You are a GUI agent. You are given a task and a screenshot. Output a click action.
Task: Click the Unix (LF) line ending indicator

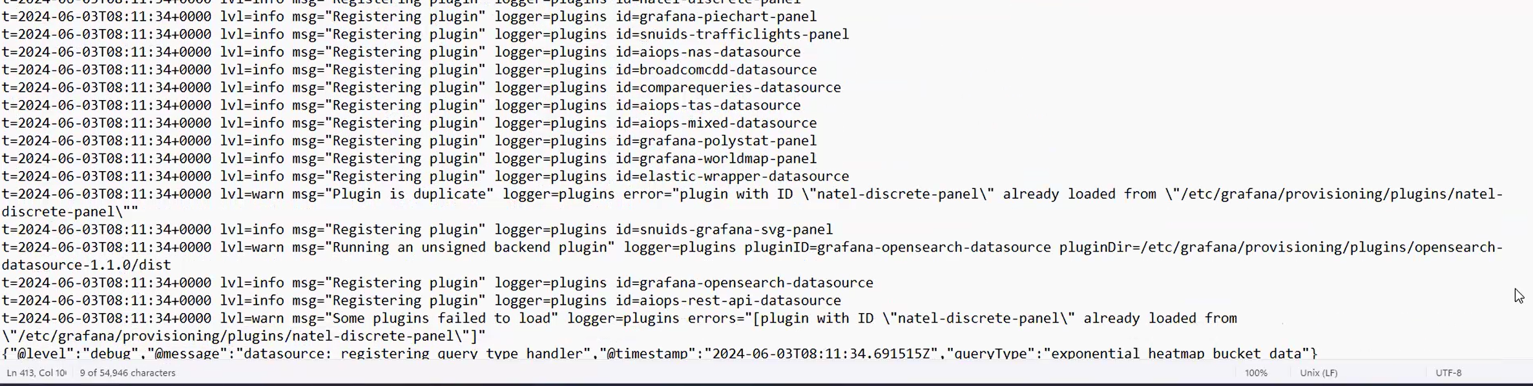tap(1319, 373)
